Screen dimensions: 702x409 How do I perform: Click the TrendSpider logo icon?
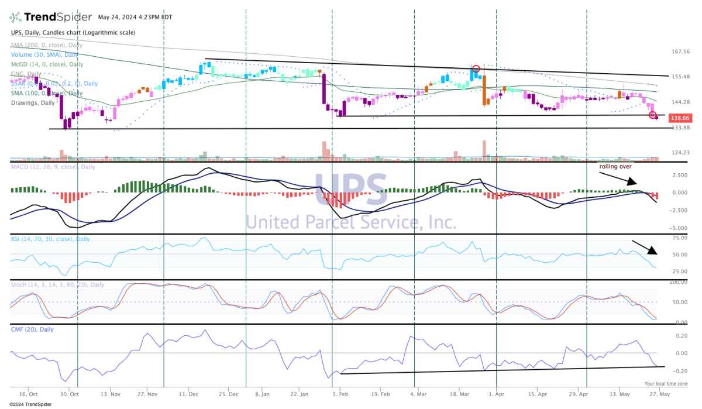(16, 18)
